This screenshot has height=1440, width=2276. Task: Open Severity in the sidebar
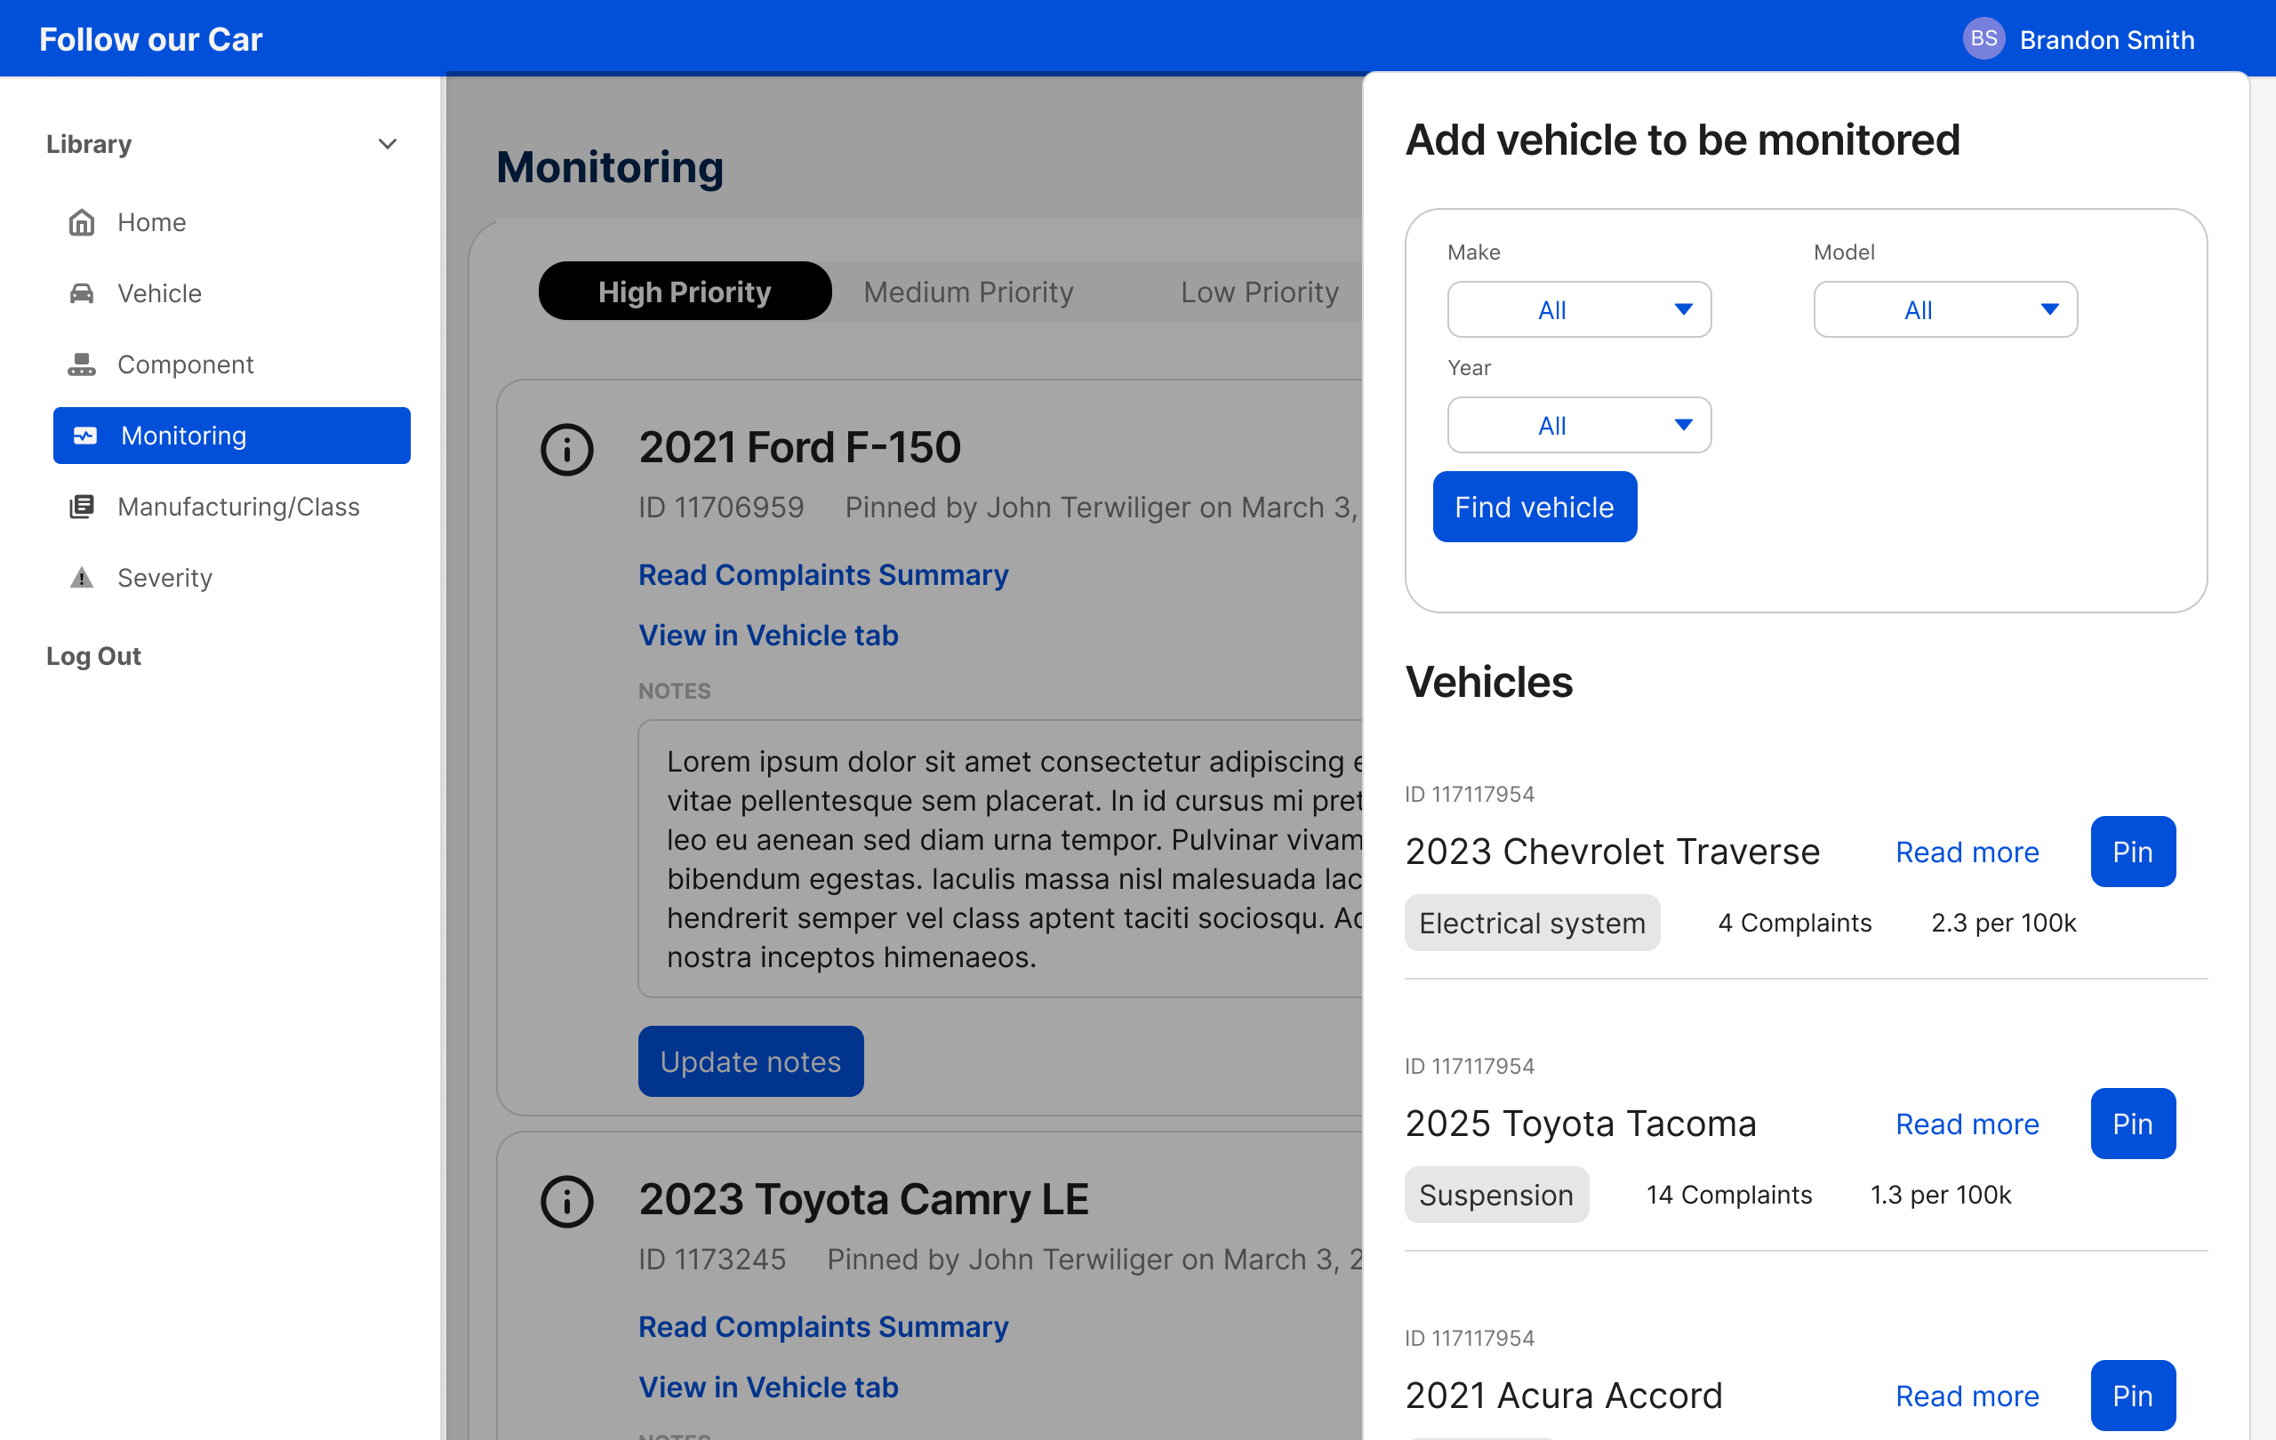(231, 577)
